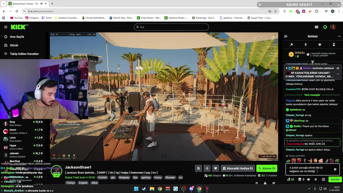
Task: Click the Gönder send button
Action: 335,180
